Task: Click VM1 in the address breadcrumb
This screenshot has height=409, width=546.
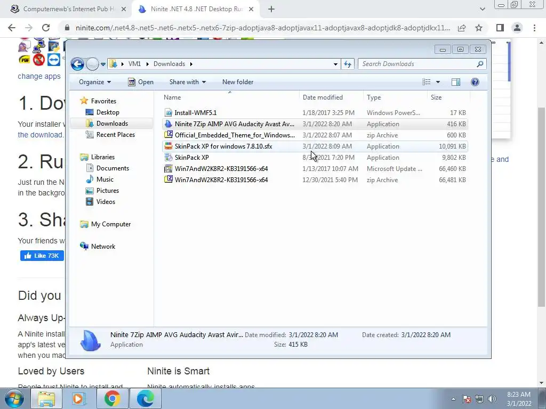Action: click(x=134, y=64)
